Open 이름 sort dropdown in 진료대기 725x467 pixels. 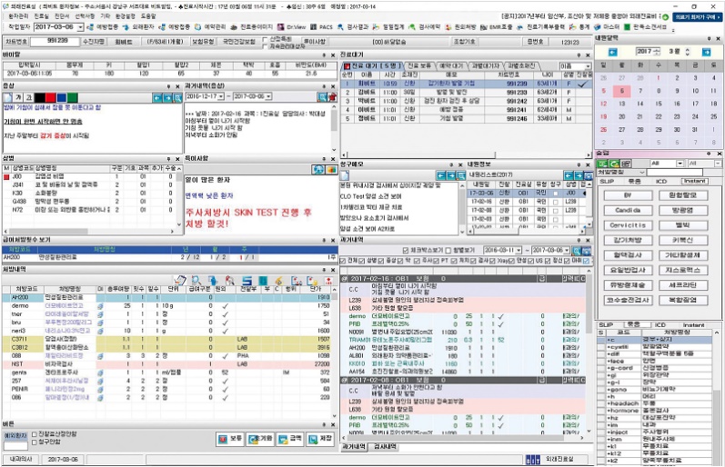[x=588, y=66]
